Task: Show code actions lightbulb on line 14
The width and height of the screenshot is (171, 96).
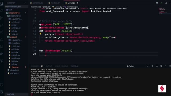Action: point(40,34)
